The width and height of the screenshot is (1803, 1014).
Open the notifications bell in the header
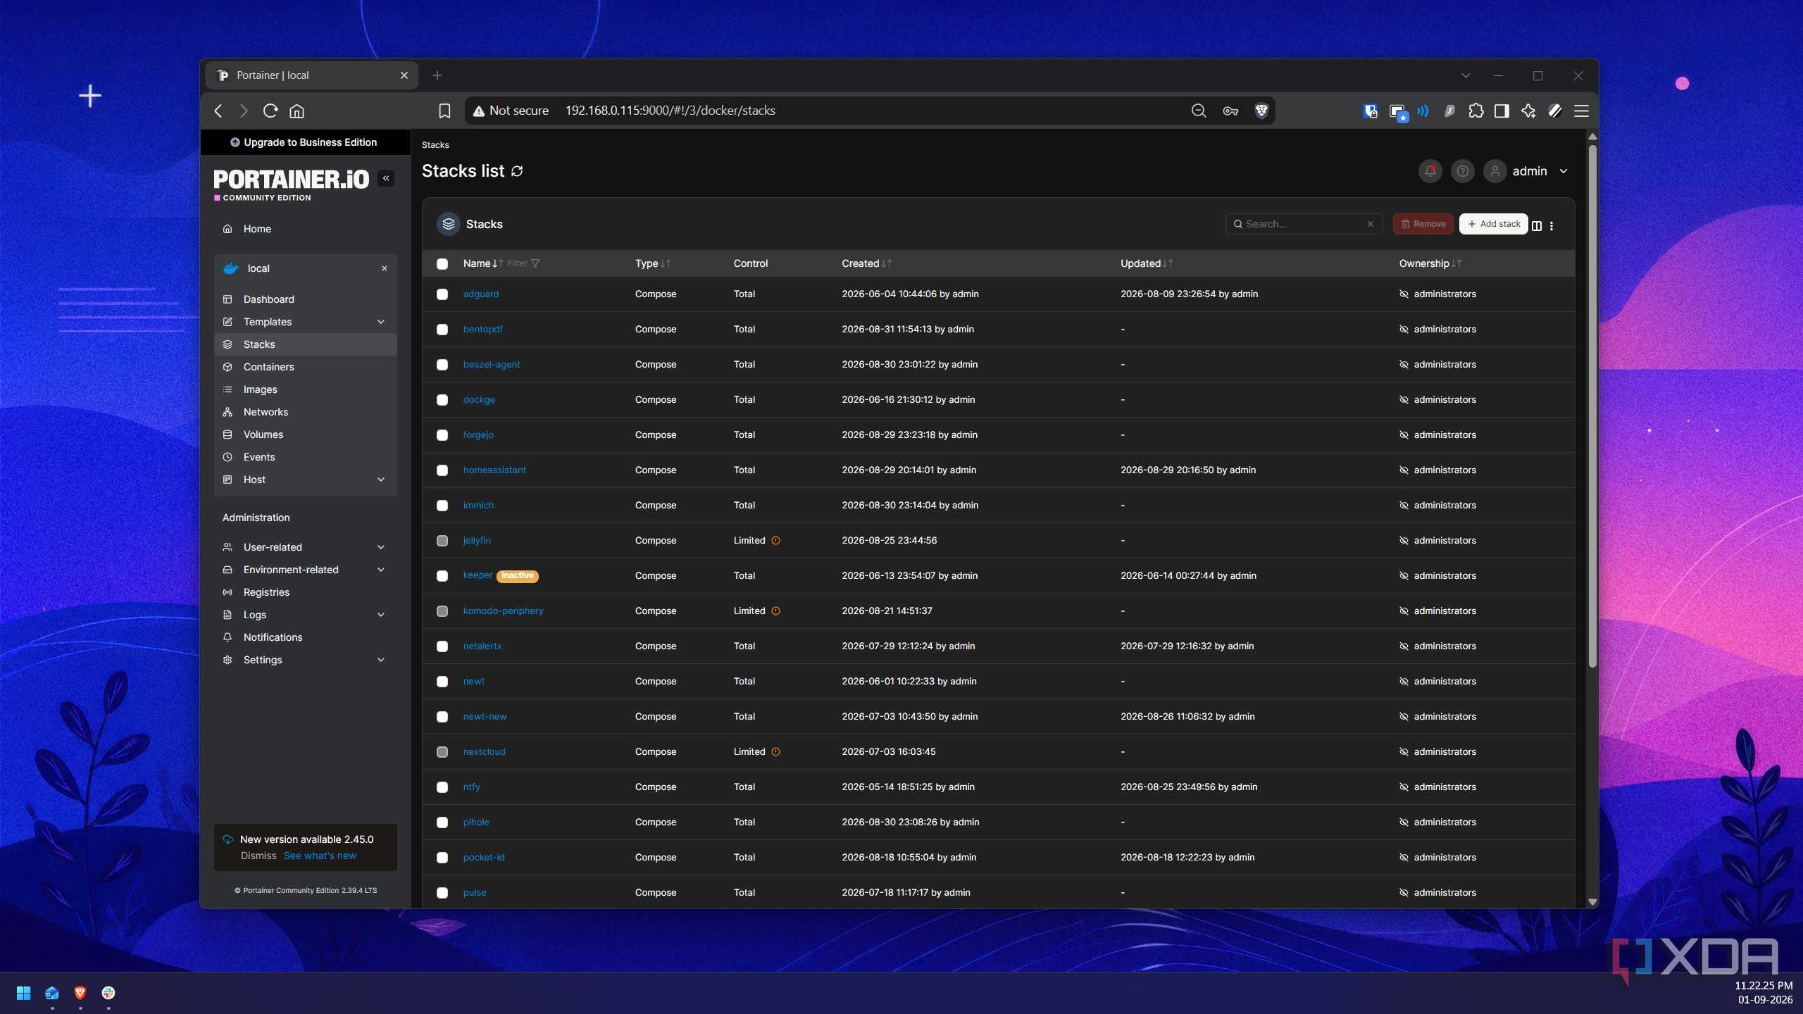tap(1430, 171)
